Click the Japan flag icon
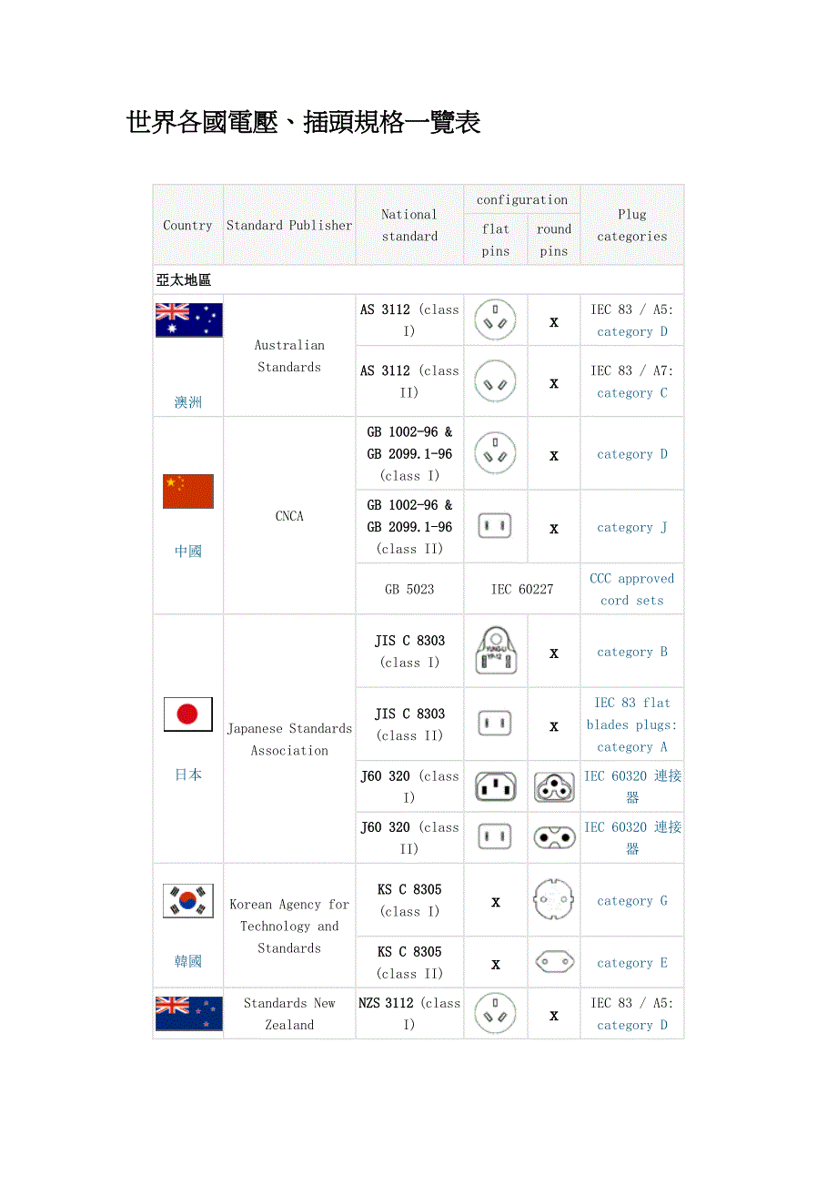 (188, 714)
